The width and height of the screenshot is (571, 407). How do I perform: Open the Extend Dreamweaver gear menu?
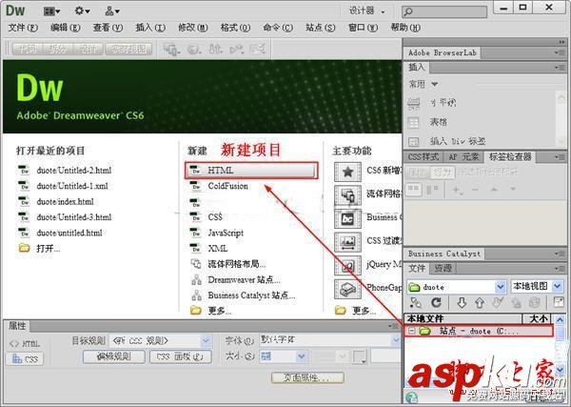click(x=82, y=10)
